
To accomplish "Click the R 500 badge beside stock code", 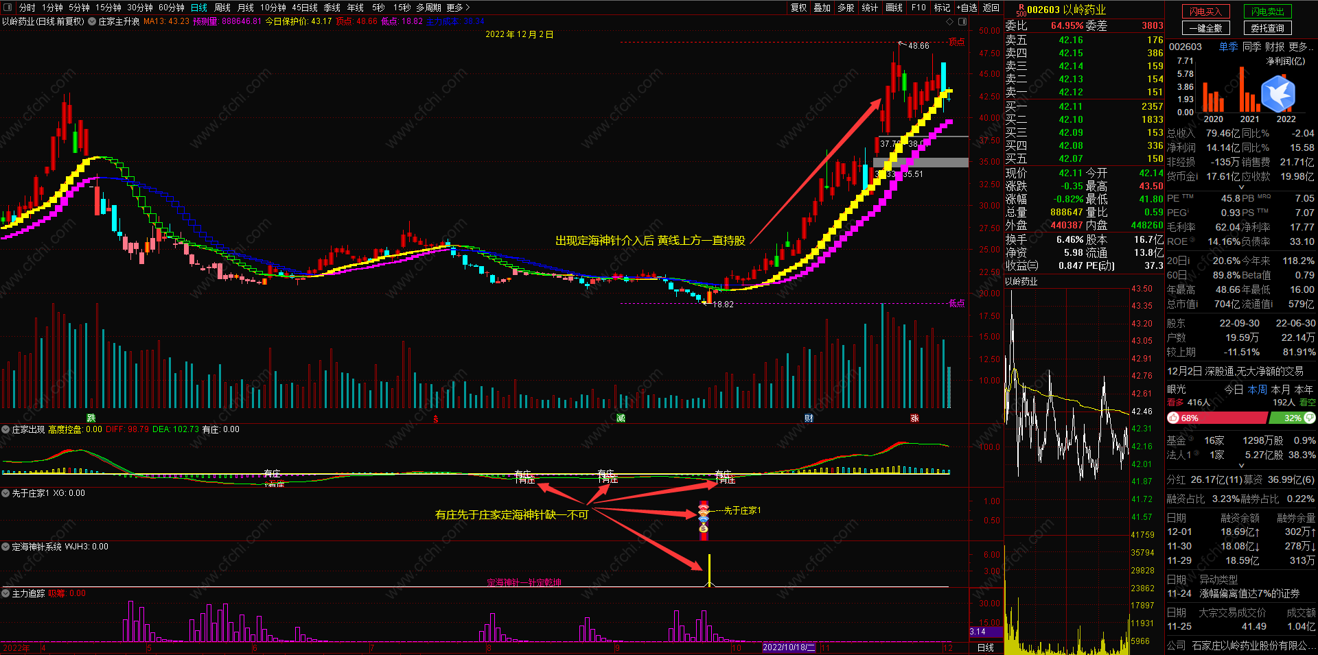I will click(1021, 10).
